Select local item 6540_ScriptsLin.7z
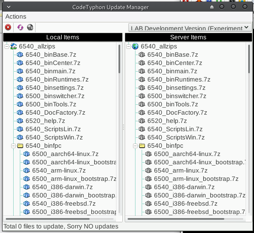Screen dimensions: 254x233 click(53, 129)
